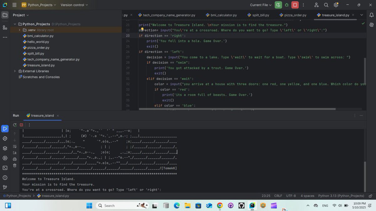Screen dimensions: 376x211
Task: Open Run panel more options ellipsis
Action: pos(29,125)
